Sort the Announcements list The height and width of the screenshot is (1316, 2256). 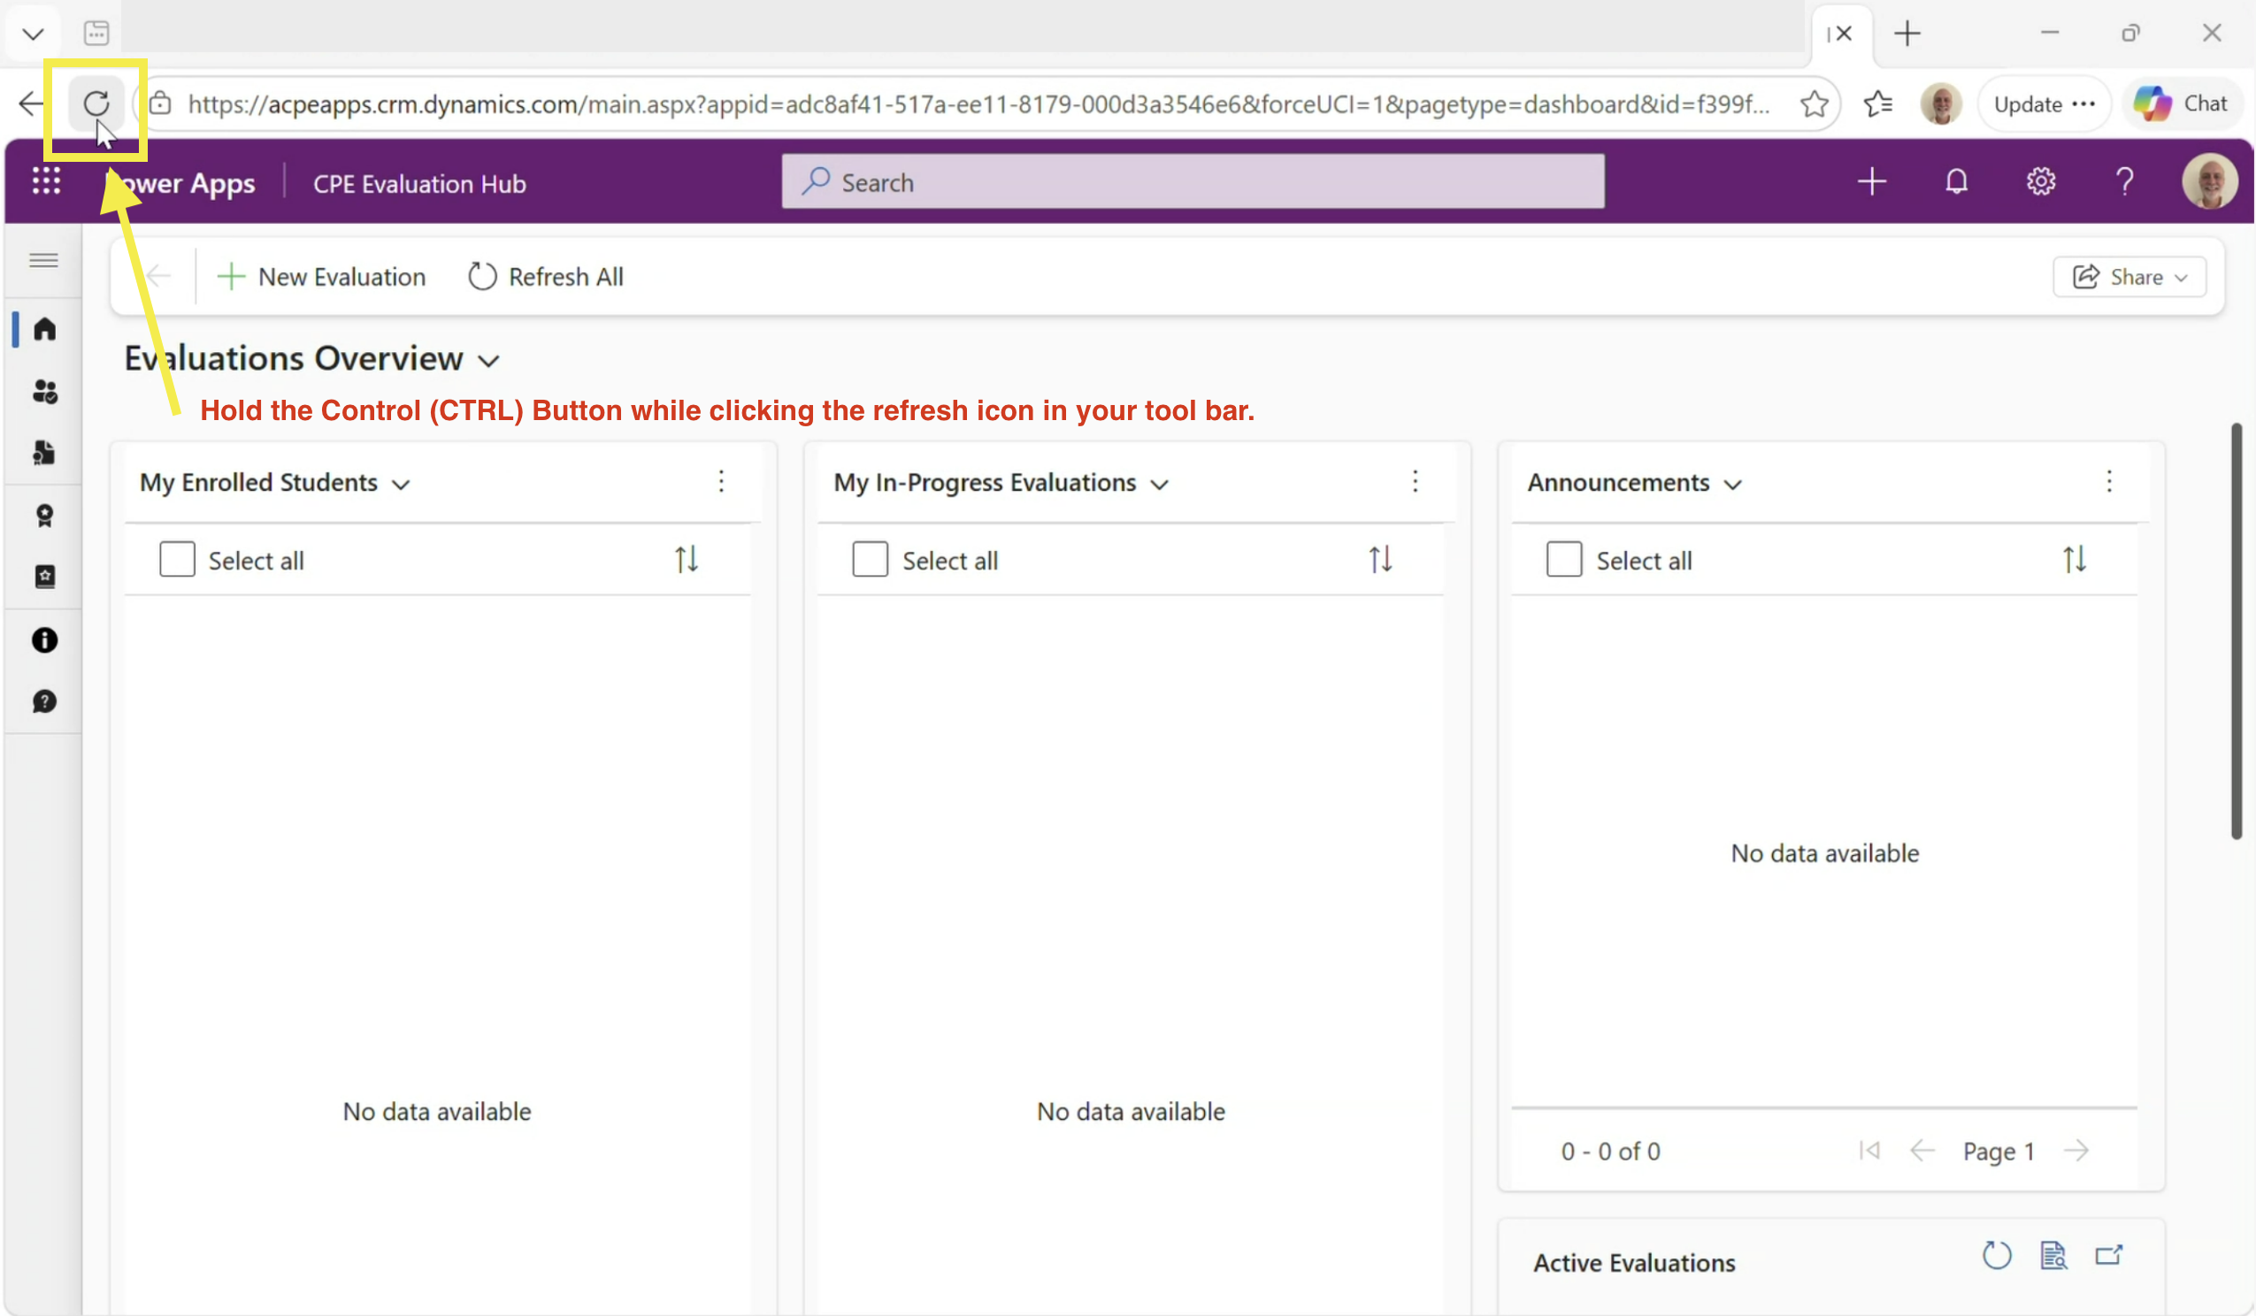click(x=2075, y=560)
